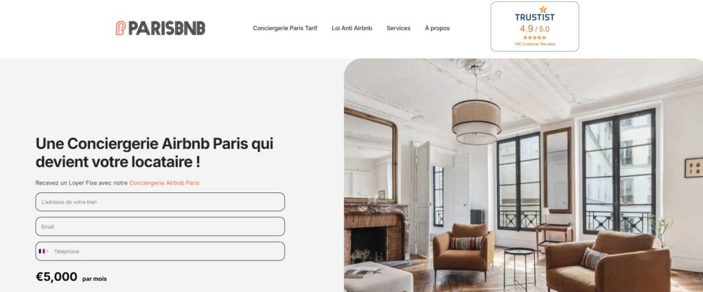Focus the L'adresse de votre bien field
Image resolution: width=703 pixels, height=292 pixels.
coord(160,202)
